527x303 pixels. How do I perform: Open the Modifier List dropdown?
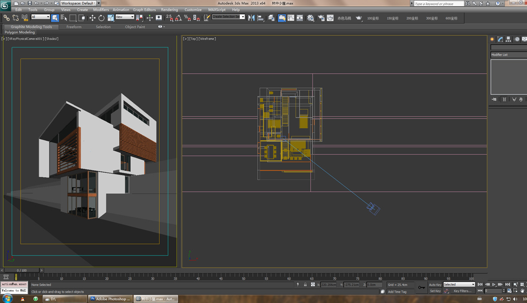pyautogui.click(x=506, y=55)
